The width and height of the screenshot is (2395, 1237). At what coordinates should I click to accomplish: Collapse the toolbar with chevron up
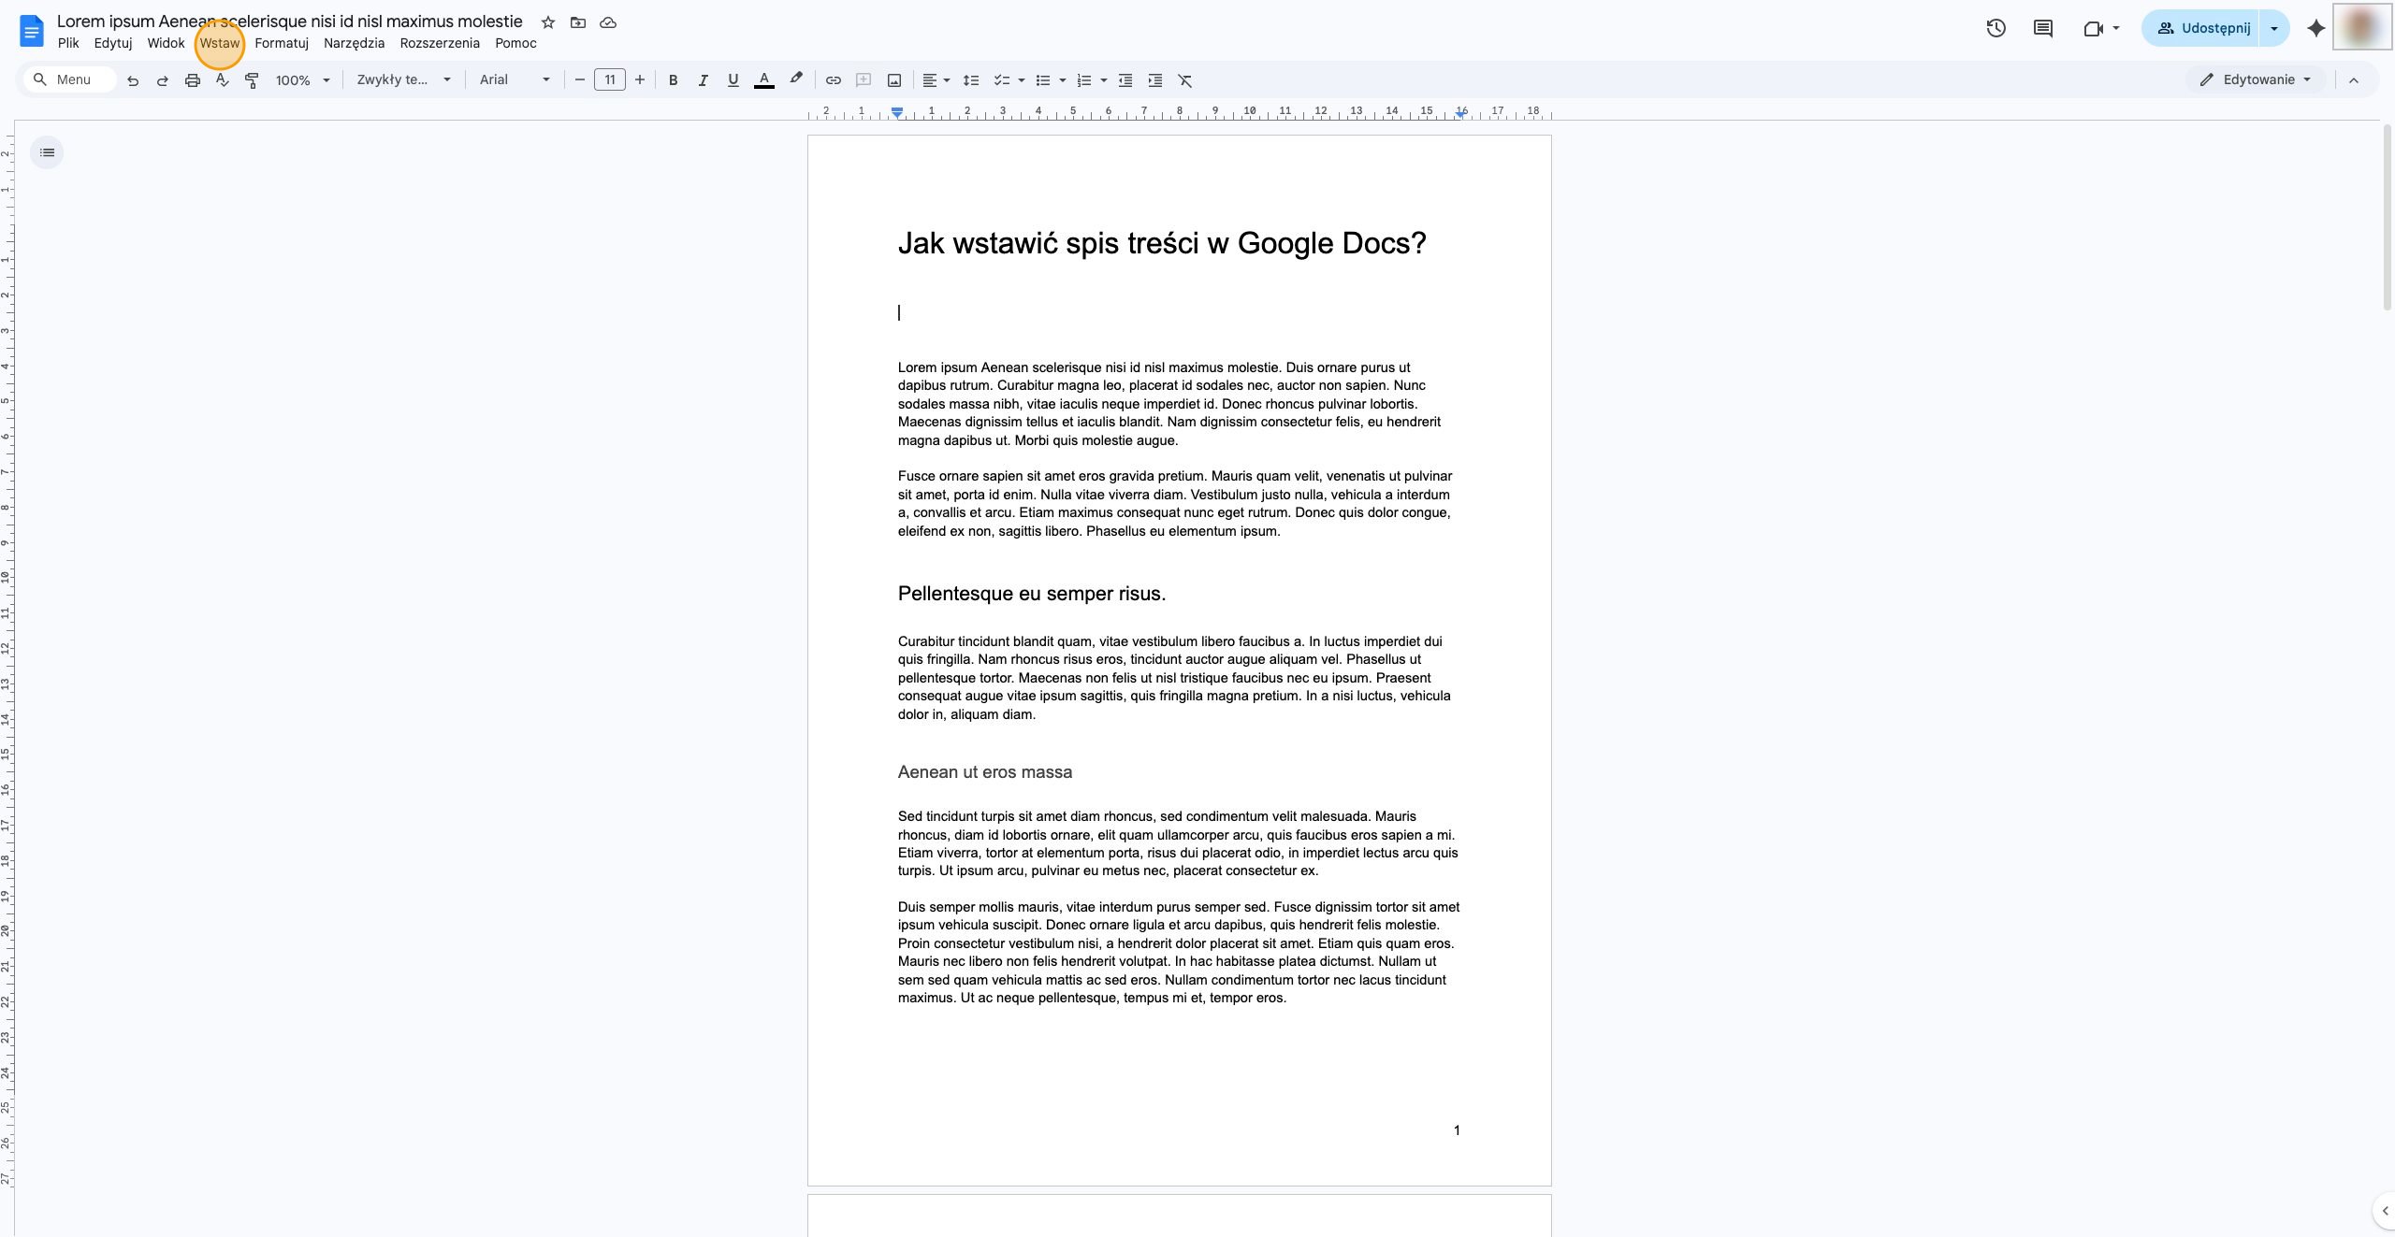point(2354,80)
